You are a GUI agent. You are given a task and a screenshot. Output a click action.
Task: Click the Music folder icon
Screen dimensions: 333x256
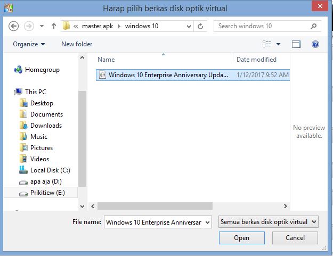click(x=23, y=136)
